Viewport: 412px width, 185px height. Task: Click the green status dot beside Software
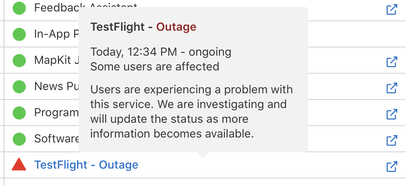(x=19, y=138)
